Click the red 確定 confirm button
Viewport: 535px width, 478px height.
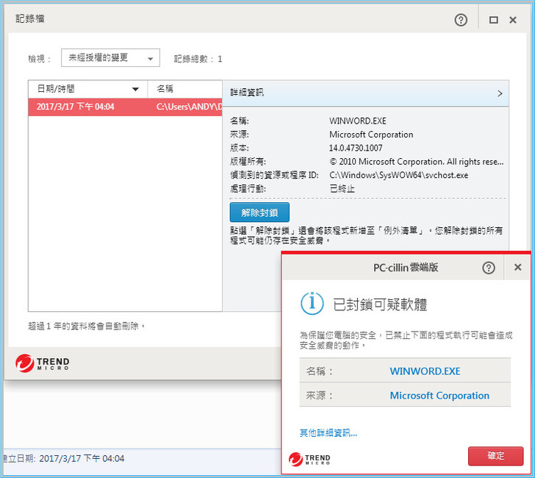[x=495, y=456]
